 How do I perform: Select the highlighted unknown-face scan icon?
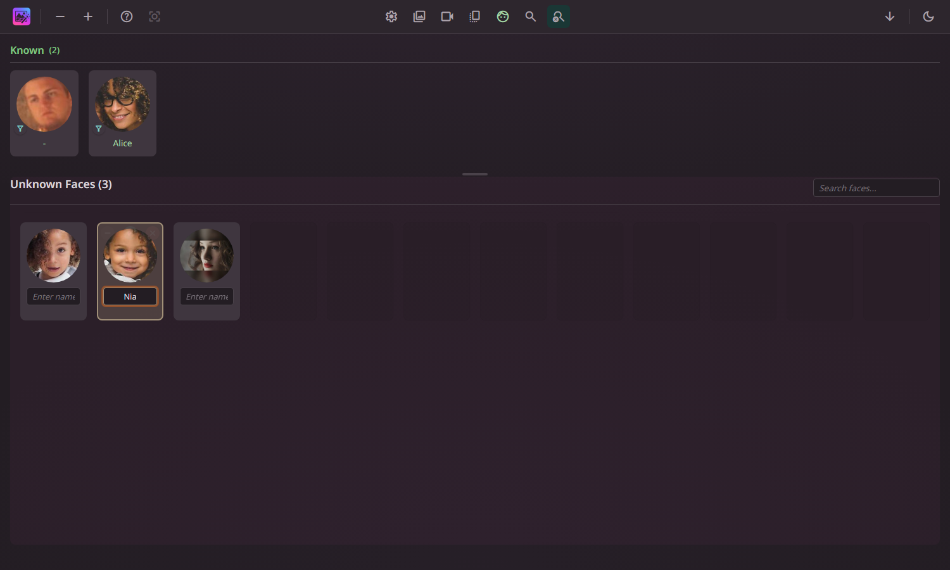coord(558,16)
